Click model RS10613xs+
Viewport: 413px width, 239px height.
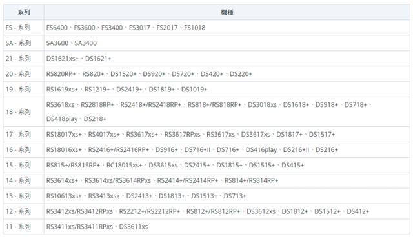pos(64,196)
